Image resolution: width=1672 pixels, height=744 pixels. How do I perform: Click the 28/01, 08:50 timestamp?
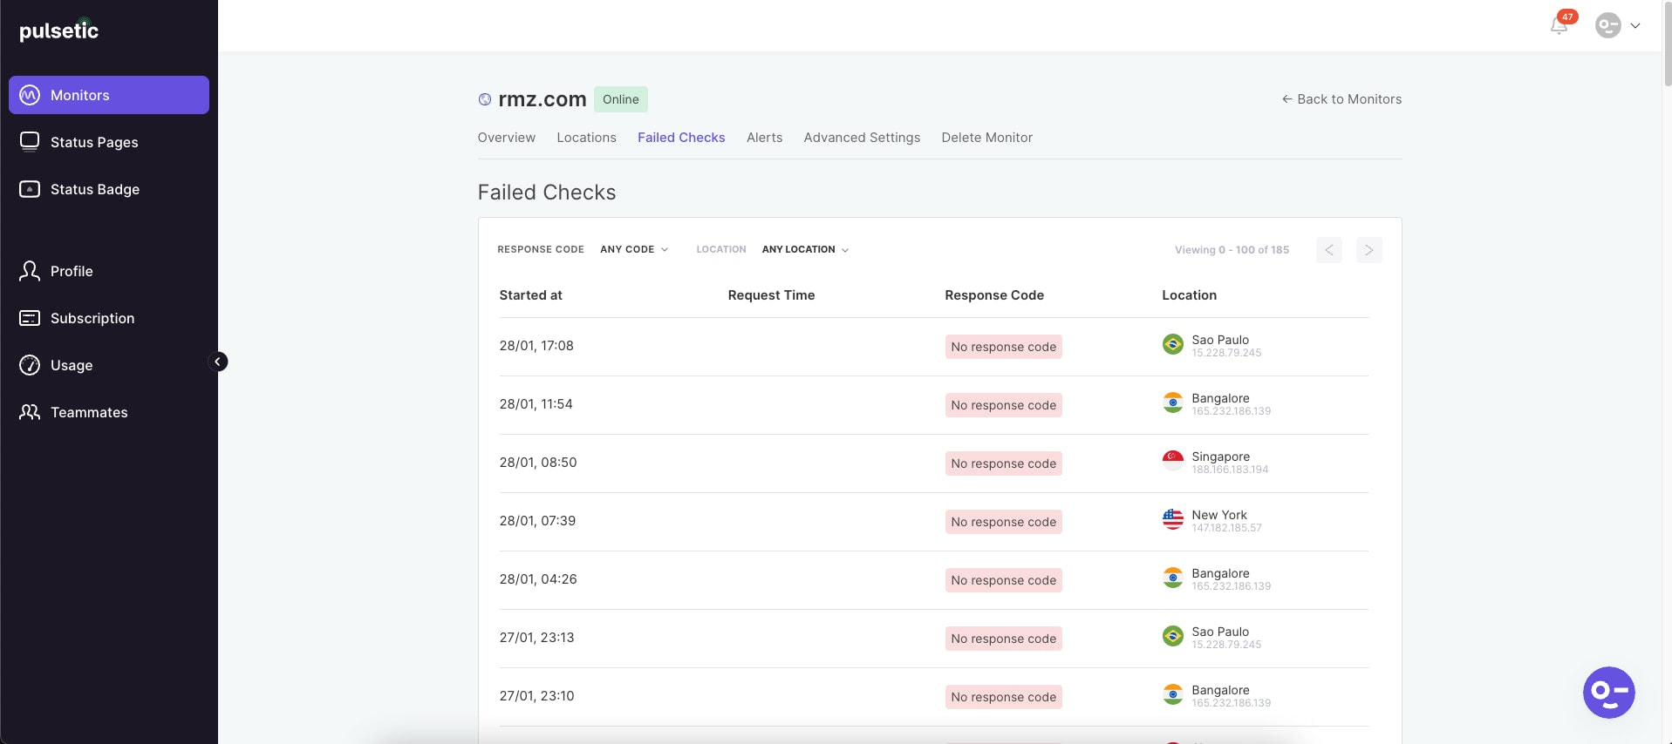538,463
